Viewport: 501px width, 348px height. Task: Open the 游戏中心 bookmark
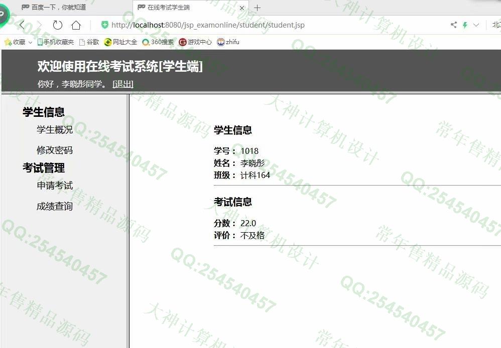click(x=195, y=42)
